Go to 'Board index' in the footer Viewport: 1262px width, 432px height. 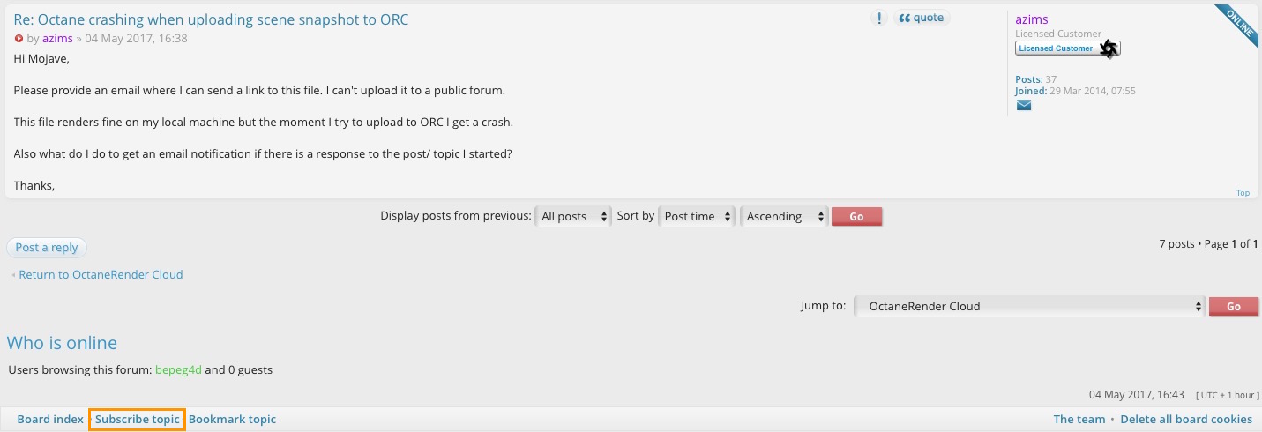pyautogui.click(x=50, y=420)
